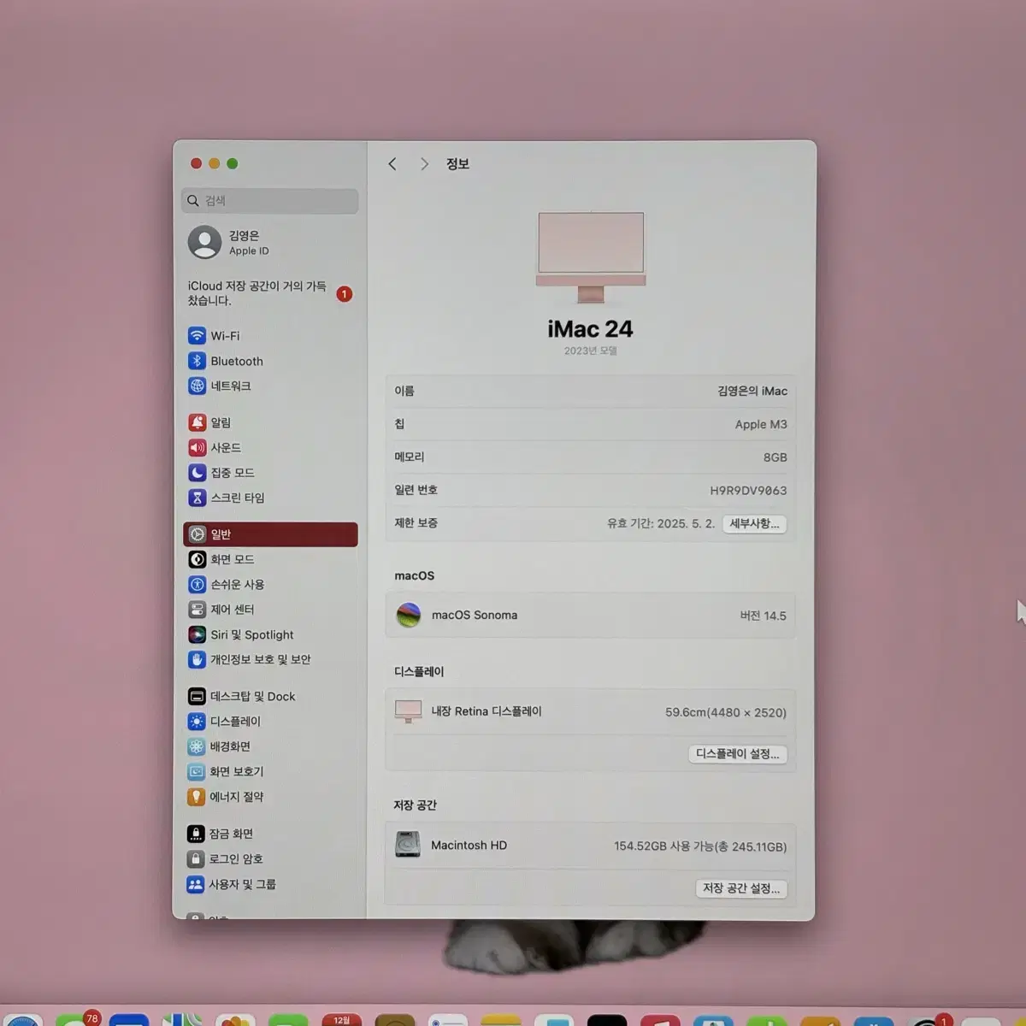This screenshot has height=1026, width=1026.
Task: Click the 디스플레이 설정... button
Action: 737,754
